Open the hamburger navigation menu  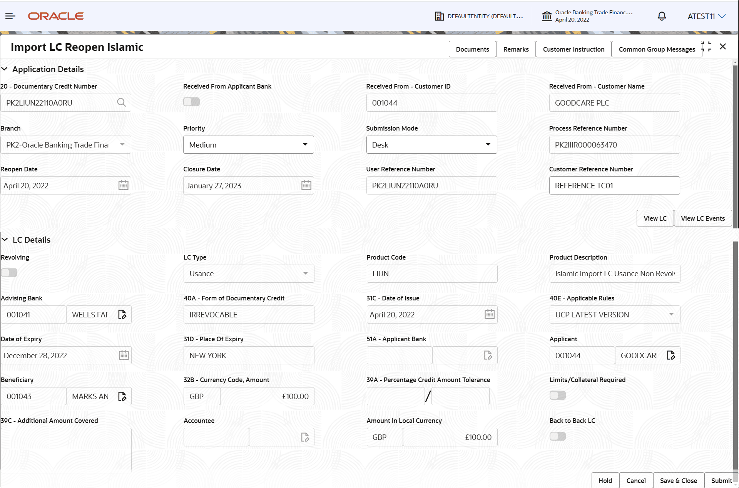10,16
